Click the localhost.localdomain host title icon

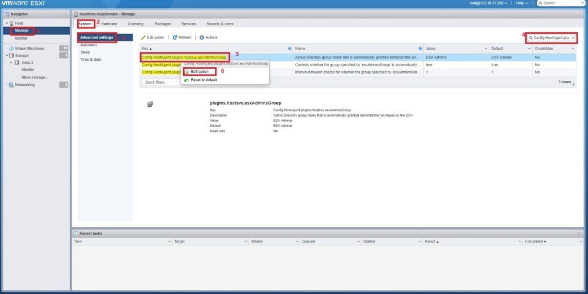76,14
